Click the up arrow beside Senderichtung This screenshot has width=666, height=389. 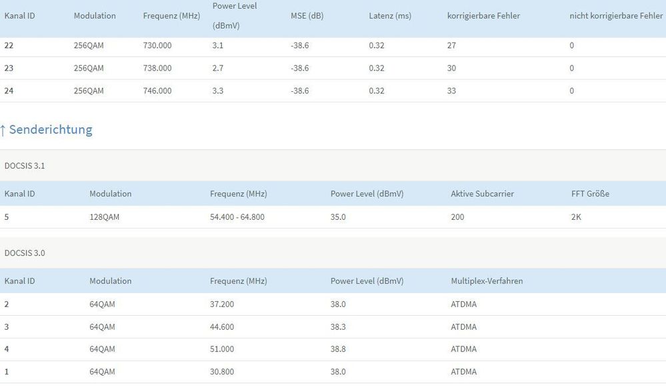point(3,130)
